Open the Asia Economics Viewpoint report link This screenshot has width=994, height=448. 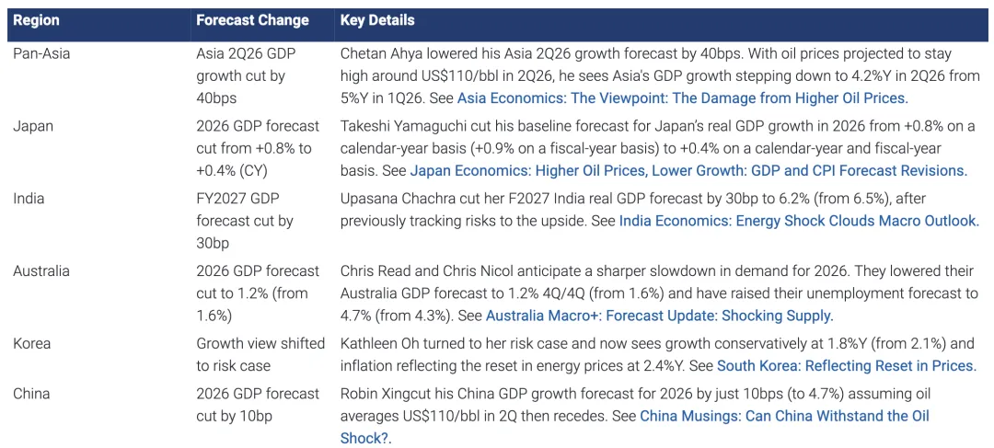click(x=683, y=98)
